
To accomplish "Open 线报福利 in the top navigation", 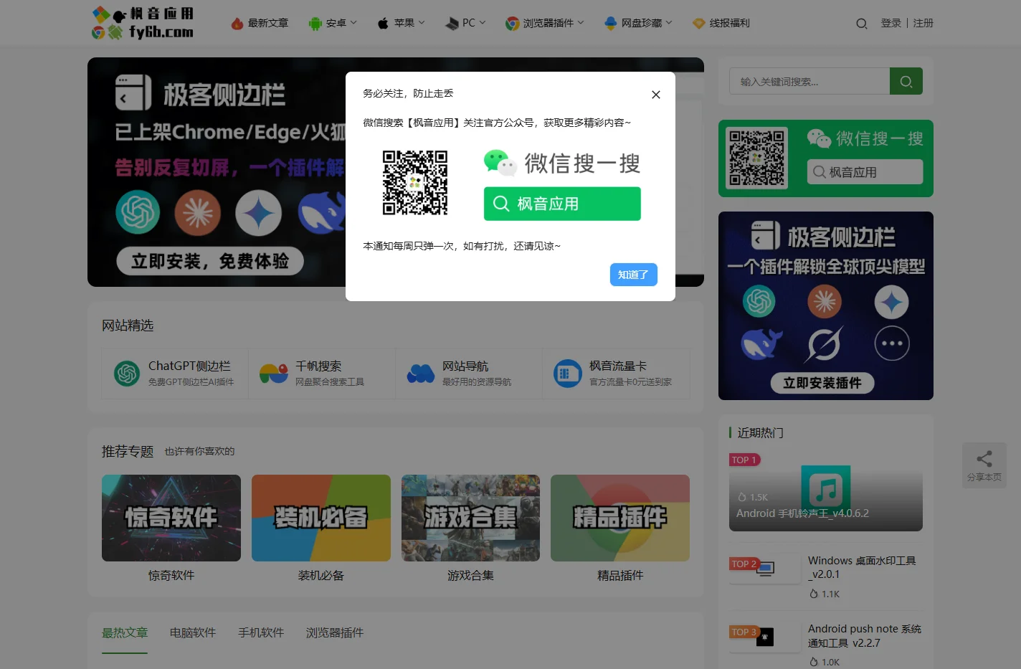I will [x=721, y=23].
